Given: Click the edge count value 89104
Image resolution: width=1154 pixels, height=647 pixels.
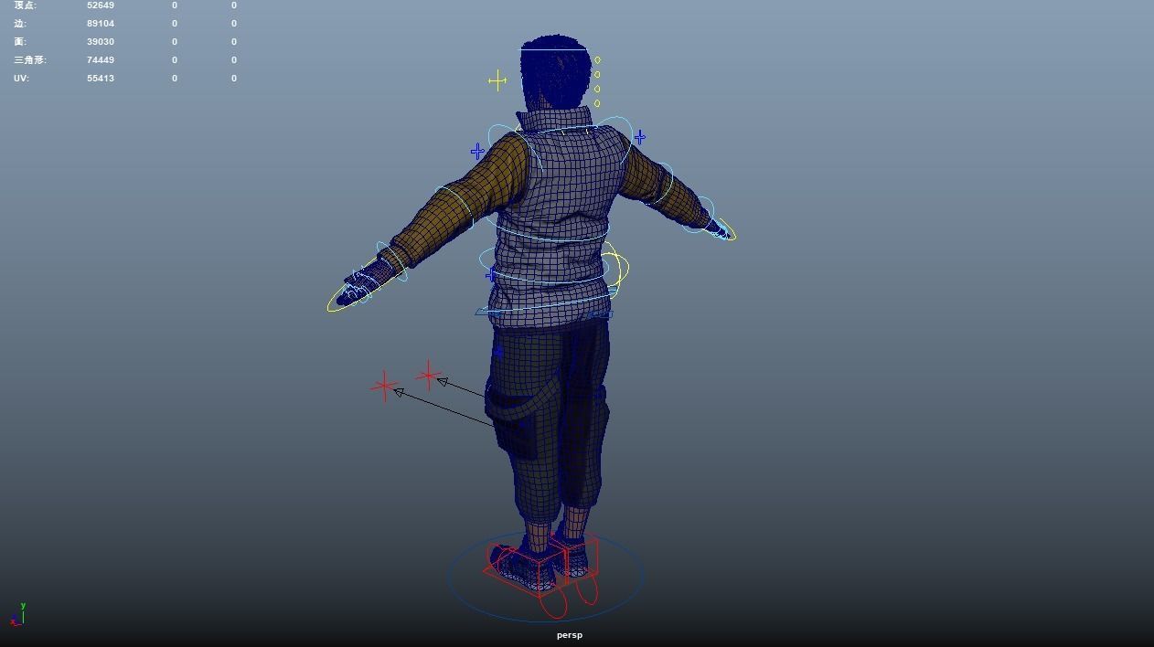Looking at the screenshot, I should pyautogui.click(x=101, y=24).
